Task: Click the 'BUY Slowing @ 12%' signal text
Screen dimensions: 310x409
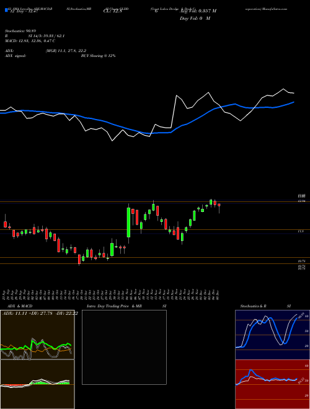Action: point(98,56)
